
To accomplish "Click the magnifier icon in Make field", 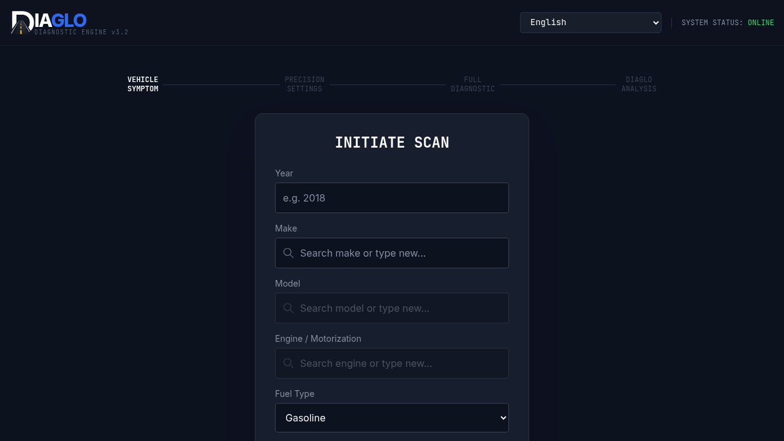I will click(288, 253).
